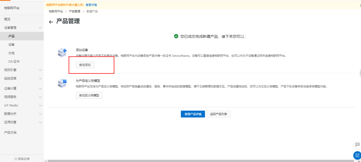Click the 添加设备 stack icon
Viewport: 361px width, 162px height.
62,53
